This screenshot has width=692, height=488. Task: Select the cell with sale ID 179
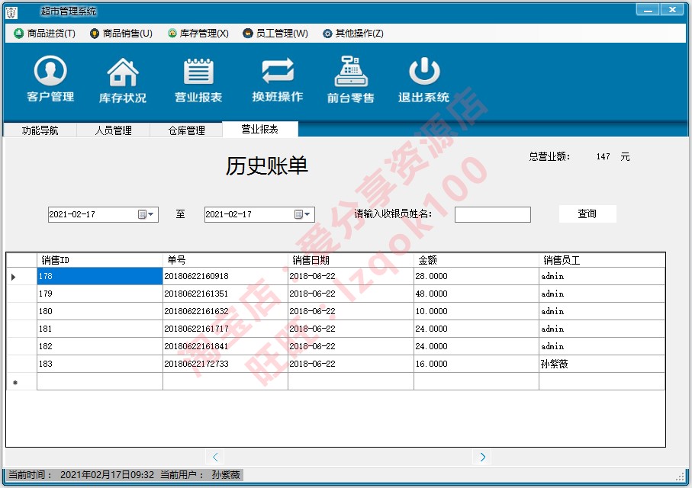[x=100, y=294]
